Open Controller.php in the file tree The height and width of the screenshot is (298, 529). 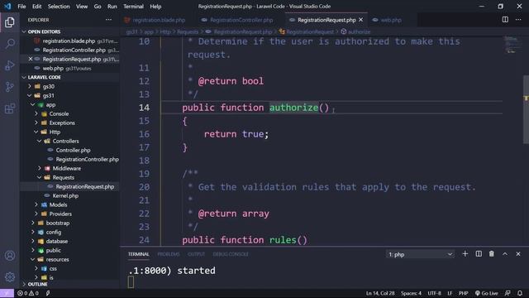73,150
